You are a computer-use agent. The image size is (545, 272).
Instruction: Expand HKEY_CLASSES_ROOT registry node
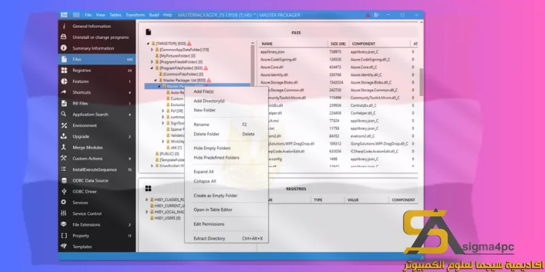click(x=147, y=199)
